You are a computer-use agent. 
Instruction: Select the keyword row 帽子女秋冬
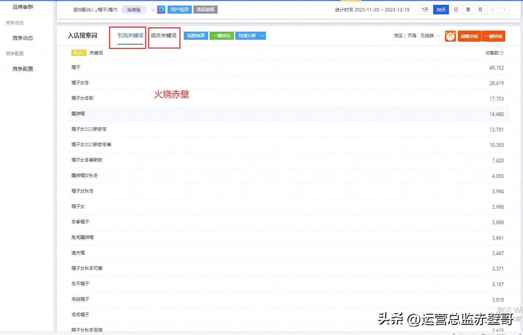coord(289,191)
